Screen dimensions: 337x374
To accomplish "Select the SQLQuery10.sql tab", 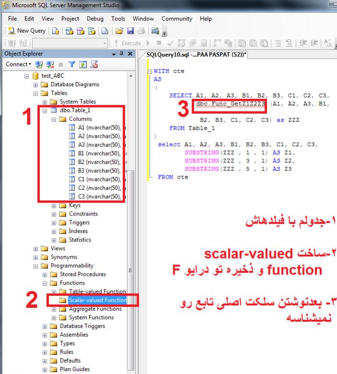I will (x=196, y=55).
